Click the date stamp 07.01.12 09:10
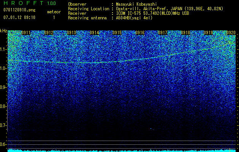Viewport: 239px width, 152px height. tap(19, 17)
